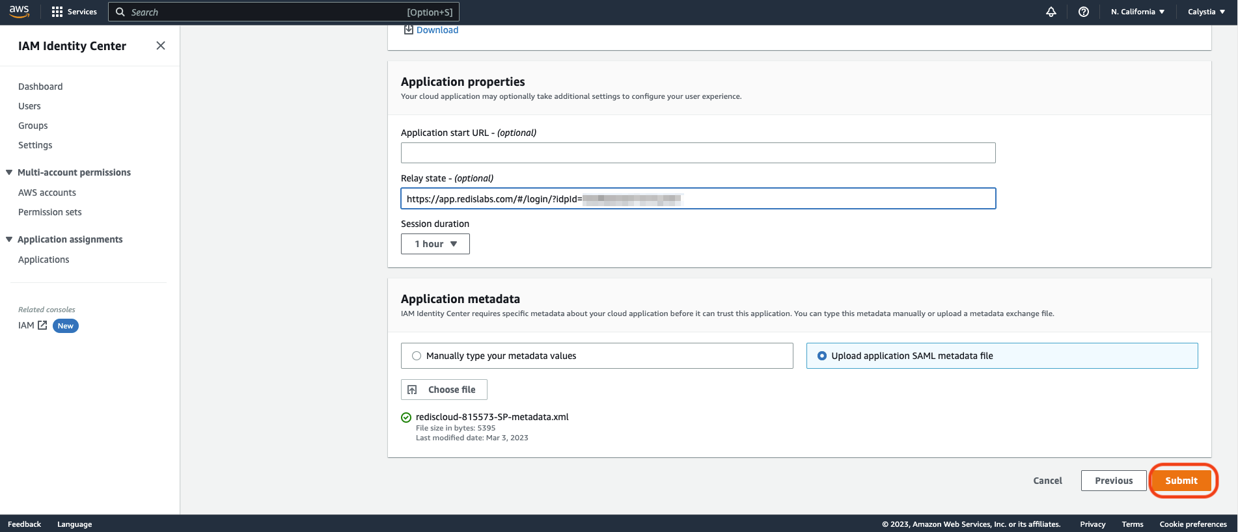The image size is (1238, 532).
Task: Open the Services grid menu
Action: (74, 12)
